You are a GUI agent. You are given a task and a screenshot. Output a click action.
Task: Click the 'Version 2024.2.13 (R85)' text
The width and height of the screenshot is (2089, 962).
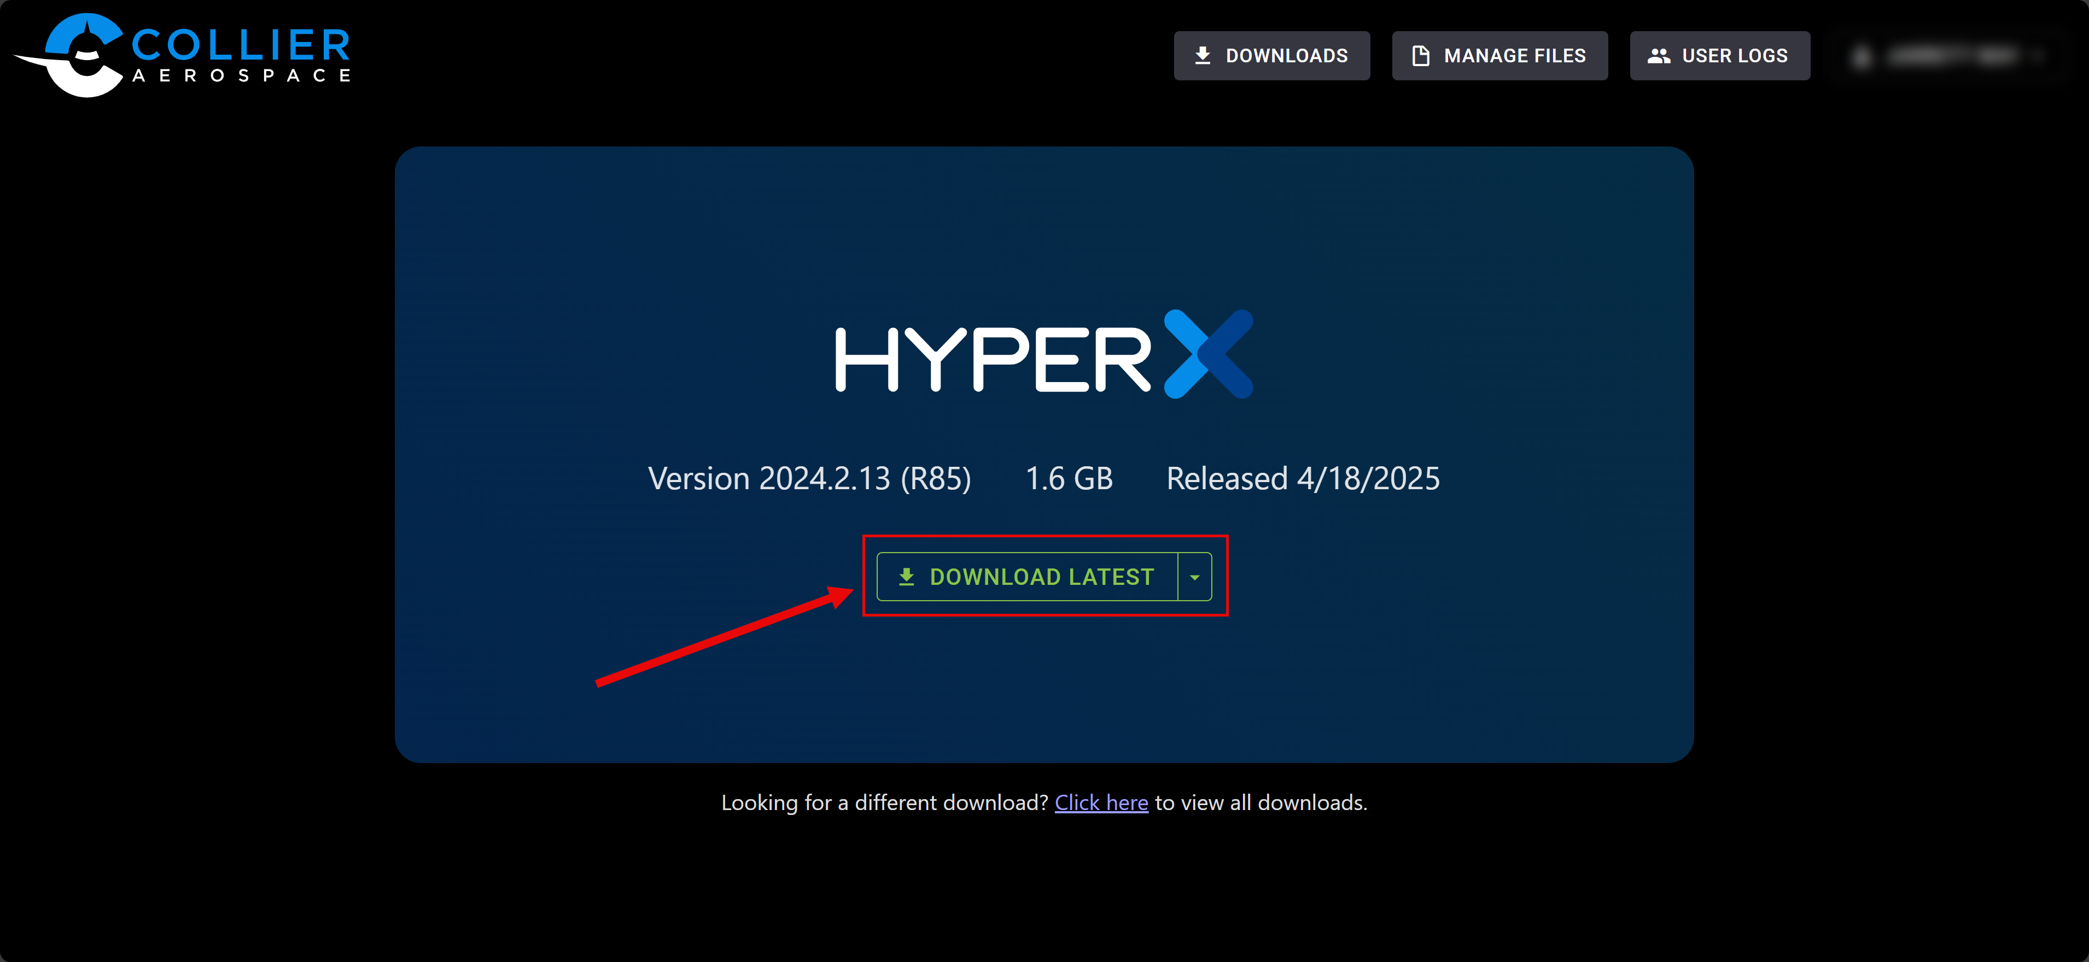click(809, 478)
